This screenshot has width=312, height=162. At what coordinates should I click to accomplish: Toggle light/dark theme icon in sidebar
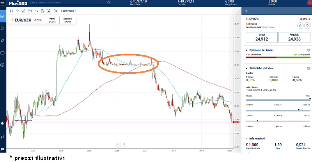(3, 123)
